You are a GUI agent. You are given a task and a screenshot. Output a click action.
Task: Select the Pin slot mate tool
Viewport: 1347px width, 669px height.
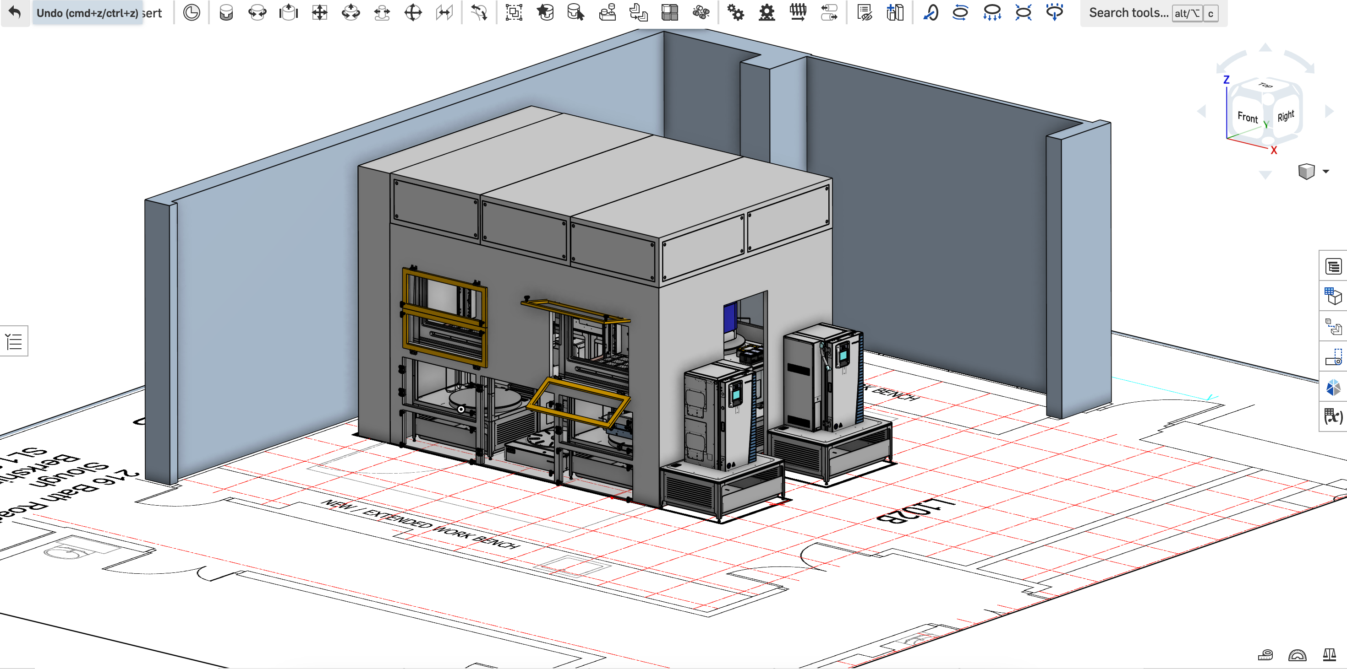382,12
